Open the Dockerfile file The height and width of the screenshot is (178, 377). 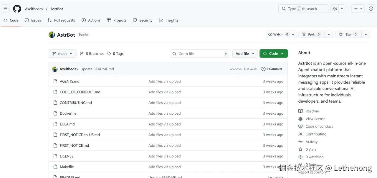tap(68, 113)
